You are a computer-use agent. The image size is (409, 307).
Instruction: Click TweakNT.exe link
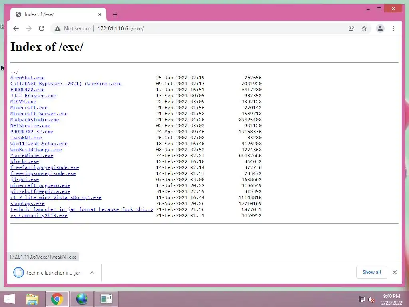26,138
